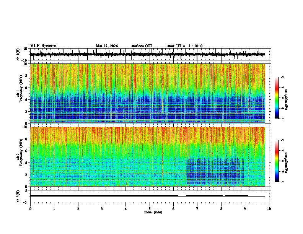Click inside the ch.1 spectrogram panel
The height and width of the screenshot is (234, 303).
coord(148,93)
